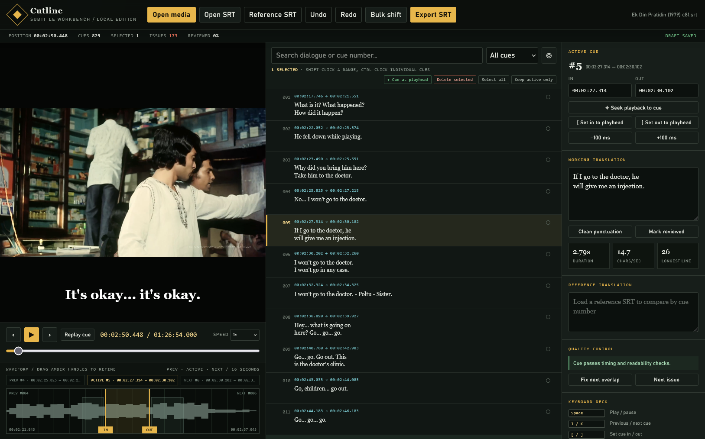Click the ACTIVE #5 chip above the waveform

[133, 380]
